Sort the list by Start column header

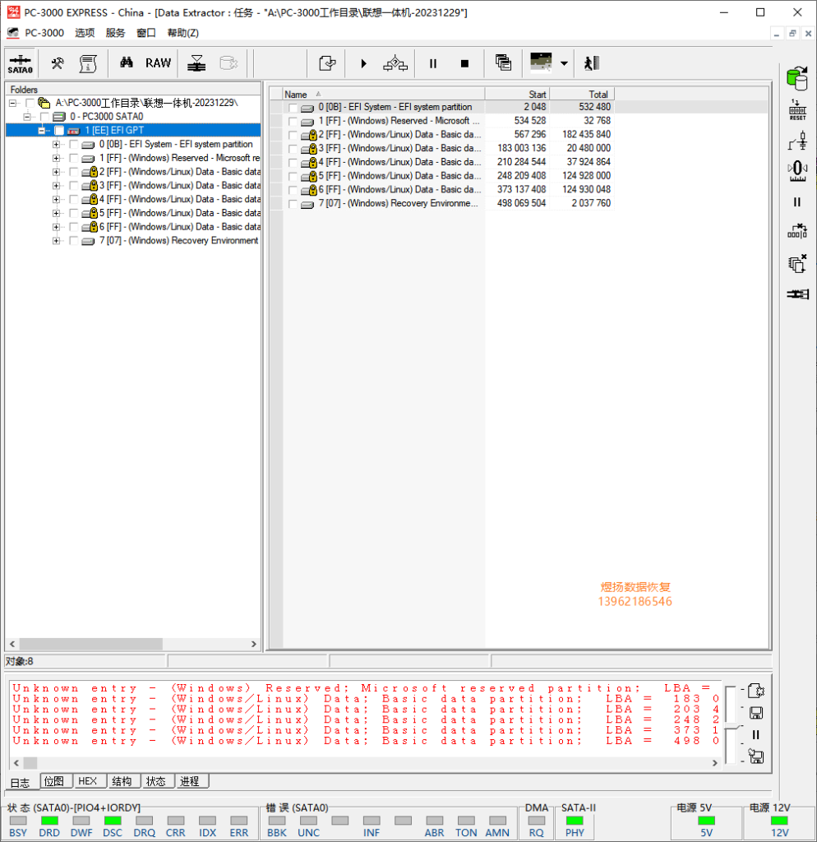(517, 94)
